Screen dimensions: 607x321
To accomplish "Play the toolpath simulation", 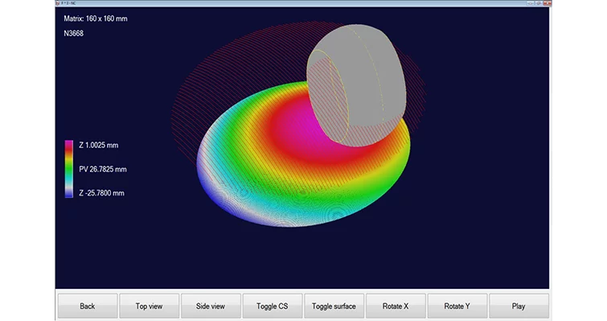I will tap(519, 306).
